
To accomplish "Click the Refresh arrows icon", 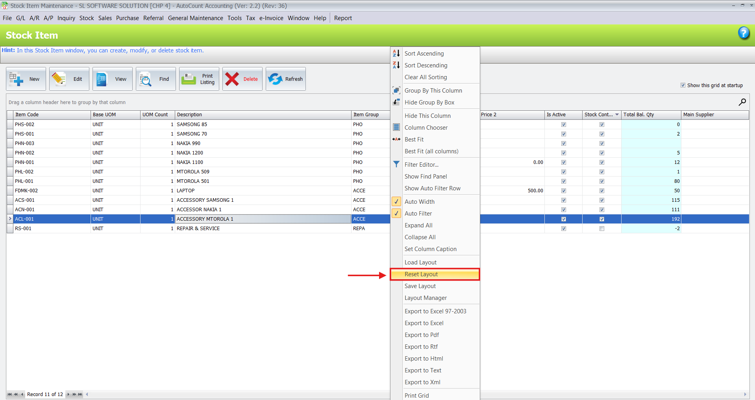I will (275, 79).
